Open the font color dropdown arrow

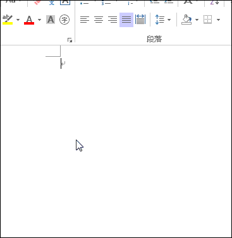tap(39, 20)
